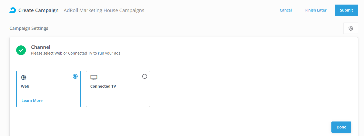Select the Connected TV radio button

pos(145,76)
